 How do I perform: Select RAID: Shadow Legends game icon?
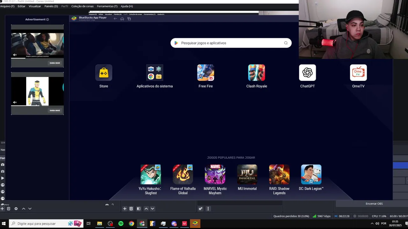[x=279, y=174]
